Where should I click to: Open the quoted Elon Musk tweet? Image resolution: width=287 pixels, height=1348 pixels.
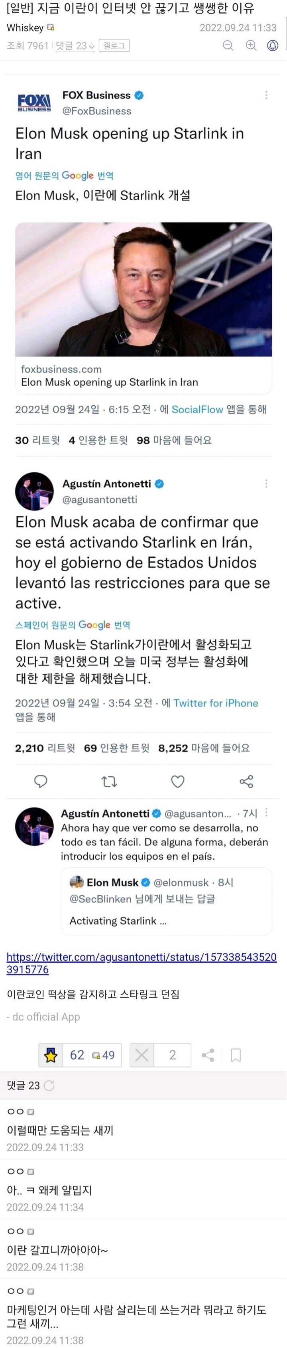(x=166, y=902)
